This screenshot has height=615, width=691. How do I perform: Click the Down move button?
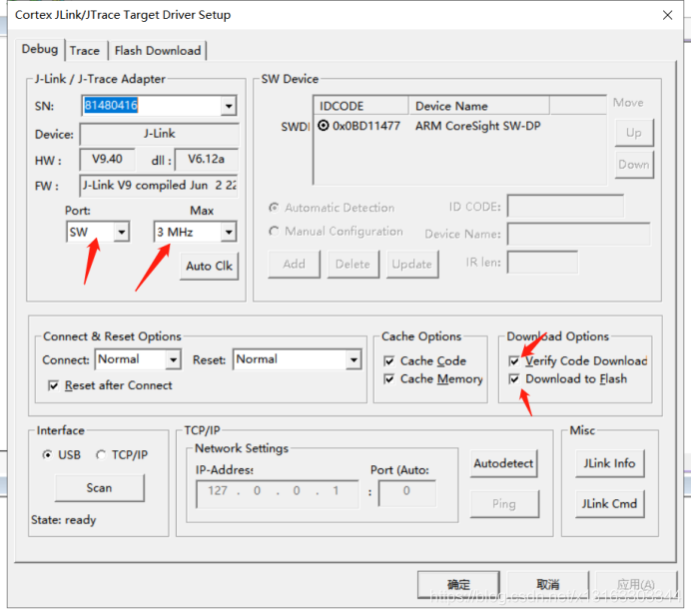click(634, 165)
